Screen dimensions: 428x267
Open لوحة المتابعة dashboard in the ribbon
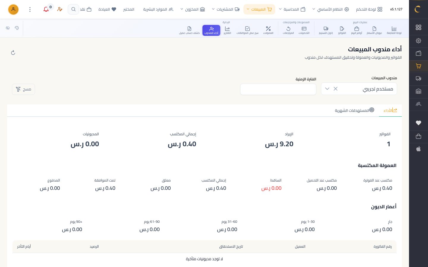[x=394, y=30]
